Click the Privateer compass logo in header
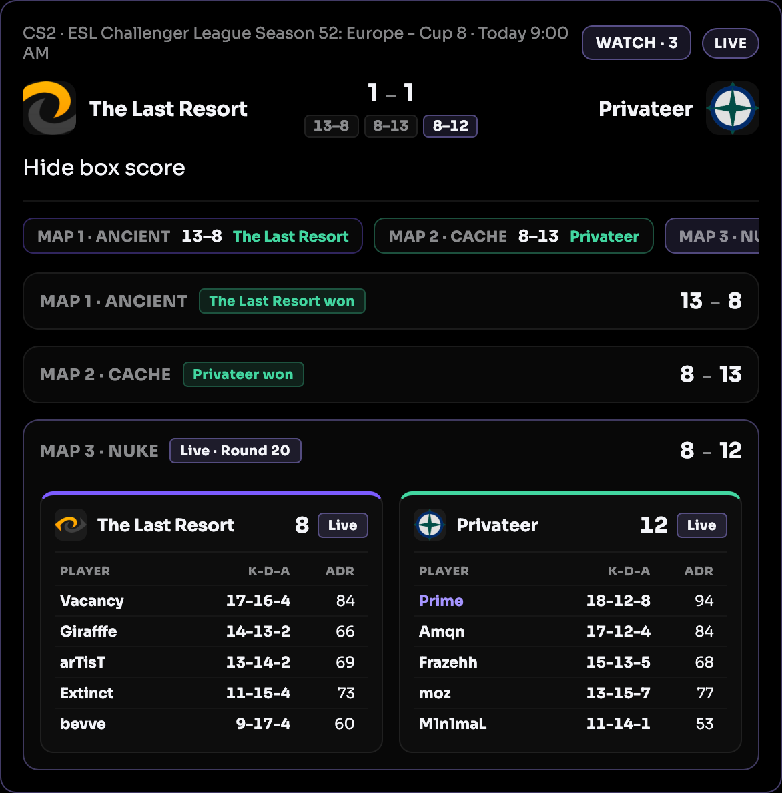This screenshot has height=793, width=782. tap(733, 108)
